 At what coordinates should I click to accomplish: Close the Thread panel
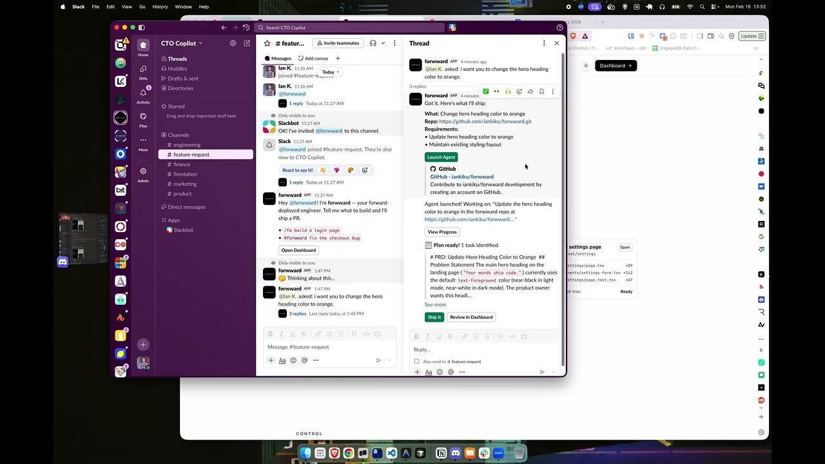[x=557, y=43]
